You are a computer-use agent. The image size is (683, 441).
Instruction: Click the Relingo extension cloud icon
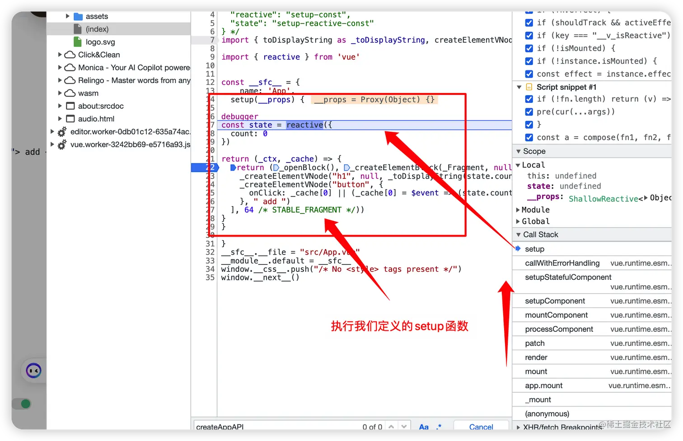[x=70, y=80]
